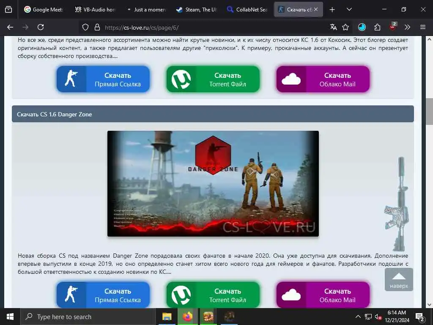Screen dimensions: 433x325
Task: Open the notification center icon
Action: 420,317
